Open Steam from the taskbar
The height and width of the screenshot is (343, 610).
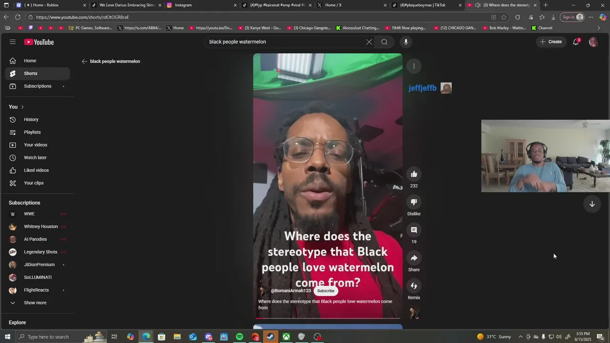tap(271, 337)
